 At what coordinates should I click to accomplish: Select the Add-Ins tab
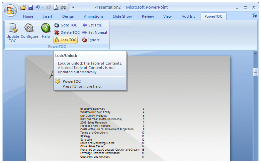(x=188, y=16)
